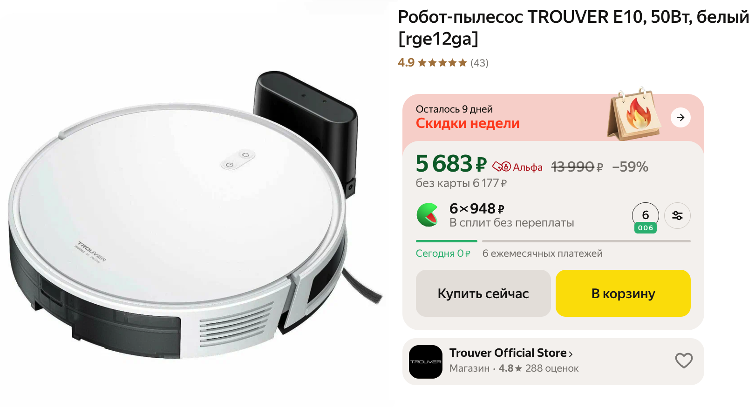Open the 43 reviews count
The height and width of the screenshot is (407, 755).
point(479,63)
